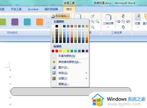
Task: Open the 位置 position dropdown
Action: pyautogui.click(x=138, y=21)
